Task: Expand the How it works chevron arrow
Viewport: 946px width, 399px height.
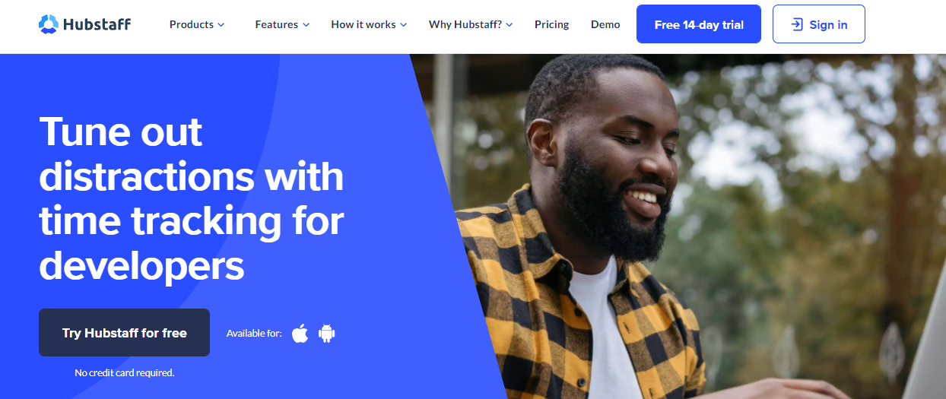Action: point(404,25)
